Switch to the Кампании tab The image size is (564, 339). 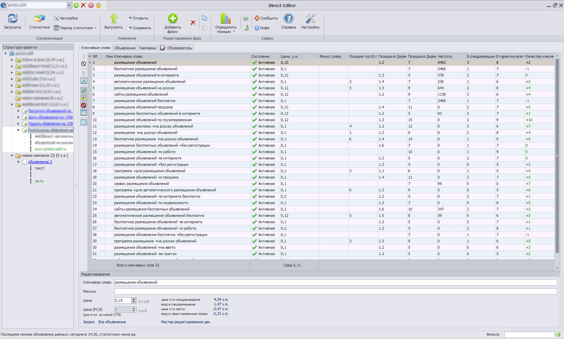point(148,48)
